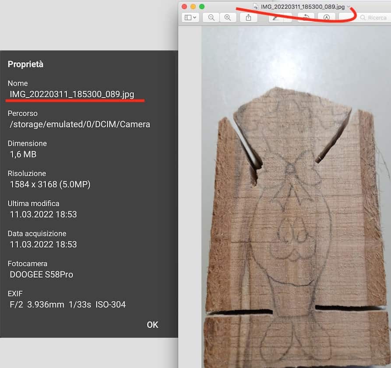Screen dimensions: 391x368
Task: Select the file name under Nome
Action: (x=72, y=94)
